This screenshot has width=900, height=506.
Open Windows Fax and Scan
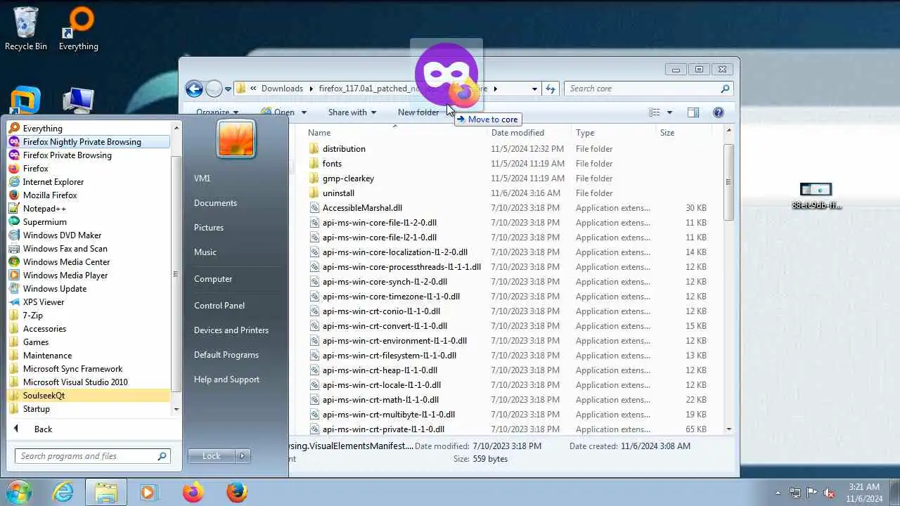click(x=88, y=248)
